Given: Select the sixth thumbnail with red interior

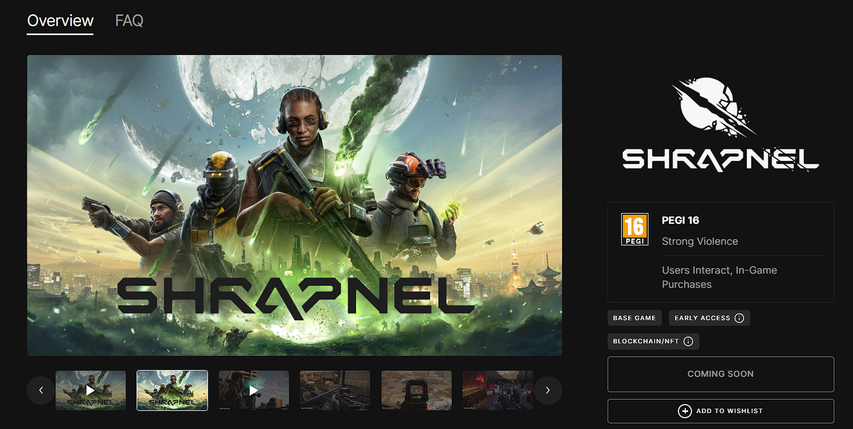Looking at the screenshot, I should tap(498, 390).
